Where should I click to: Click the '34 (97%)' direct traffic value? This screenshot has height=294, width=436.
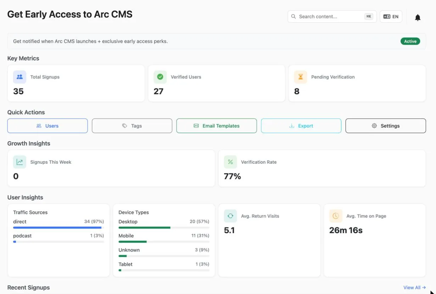click(x=94, y=222)
